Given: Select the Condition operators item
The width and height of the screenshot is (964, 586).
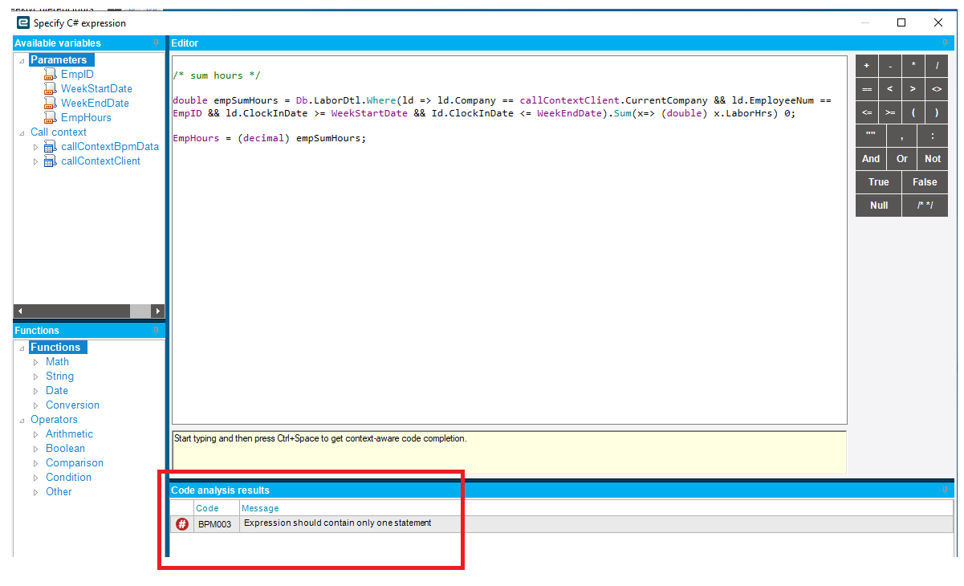Looking at the screenshot, I should tap(68, 477).
